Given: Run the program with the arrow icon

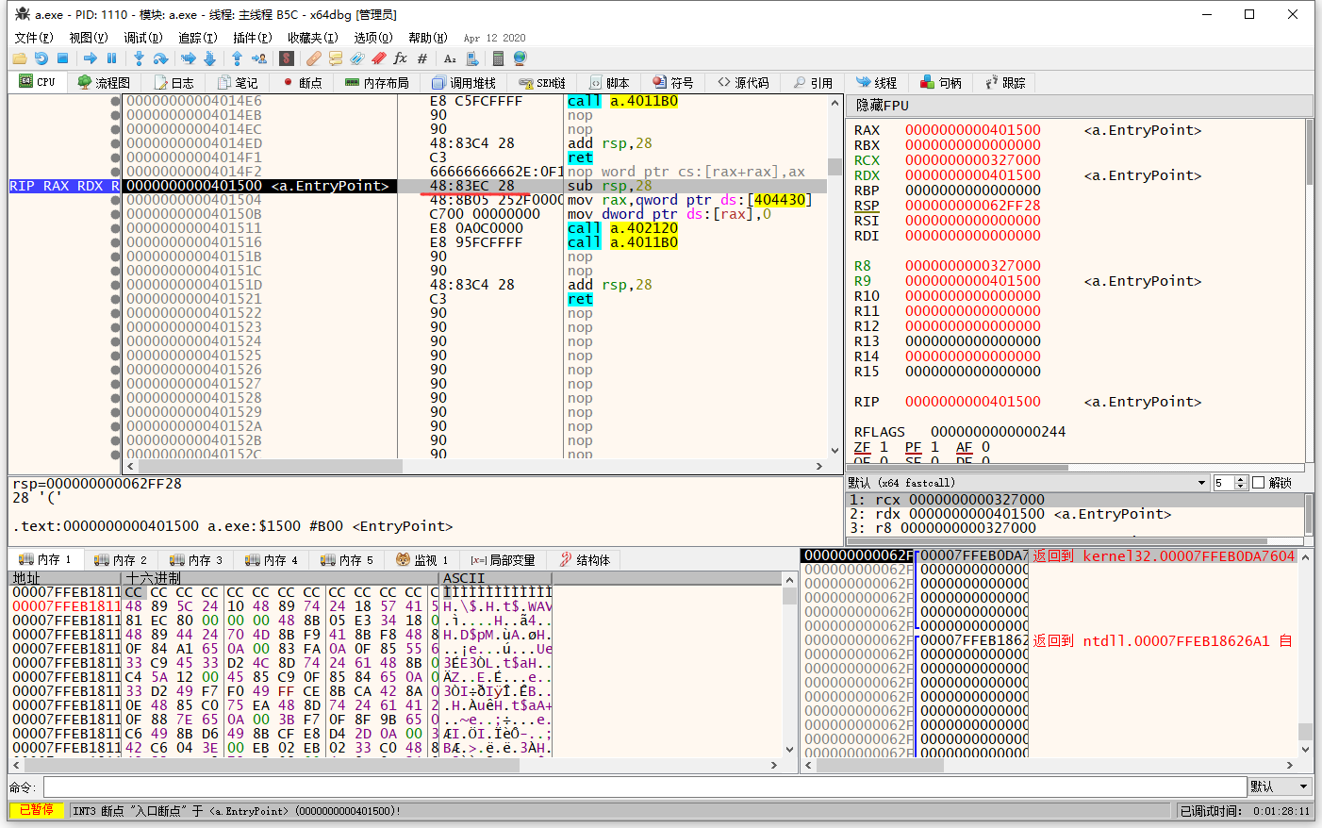Looking at the screenshot, I should click(x=91, y=58).
